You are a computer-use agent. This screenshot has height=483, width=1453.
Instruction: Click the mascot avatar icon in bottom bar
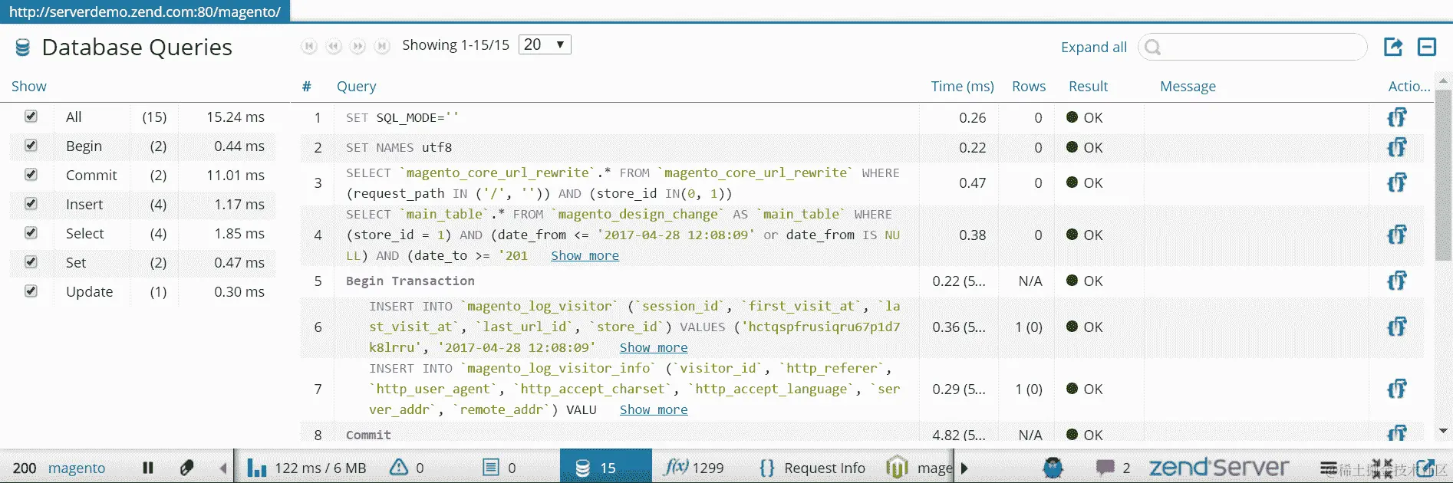(1053, 468)
